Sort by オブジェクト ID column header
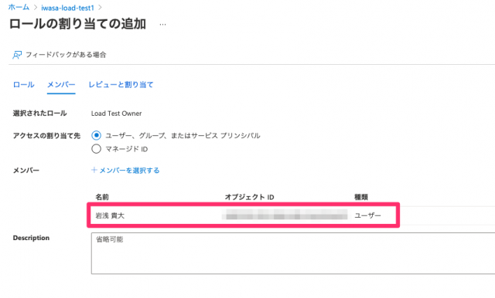The height and width of the screenshot is (298, 495). pos(249,197)
